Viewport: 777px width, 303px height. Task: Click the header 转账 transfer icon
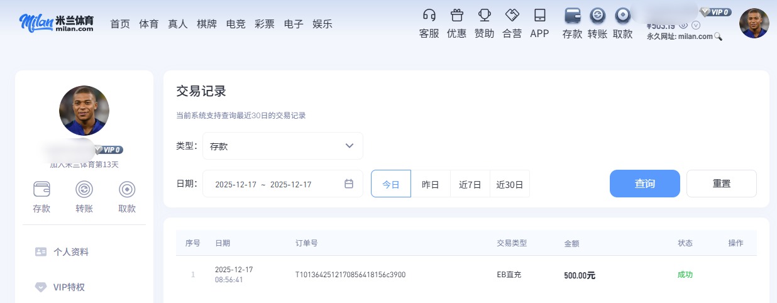click(x=597, y=15)
